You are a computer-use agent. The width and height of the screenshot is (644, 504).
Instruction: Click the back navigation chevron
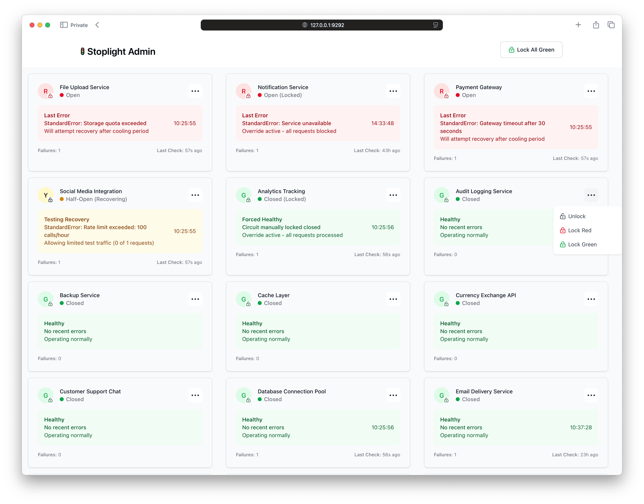pyautogui.click(x=97, y=25)
